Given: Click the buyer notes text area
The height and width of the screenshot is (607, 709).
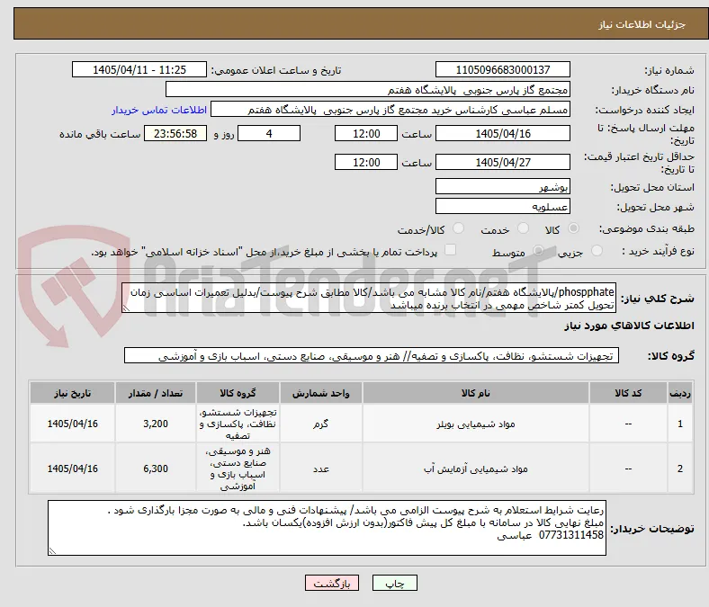Looking at the screenshot, I should pos(327,528).
